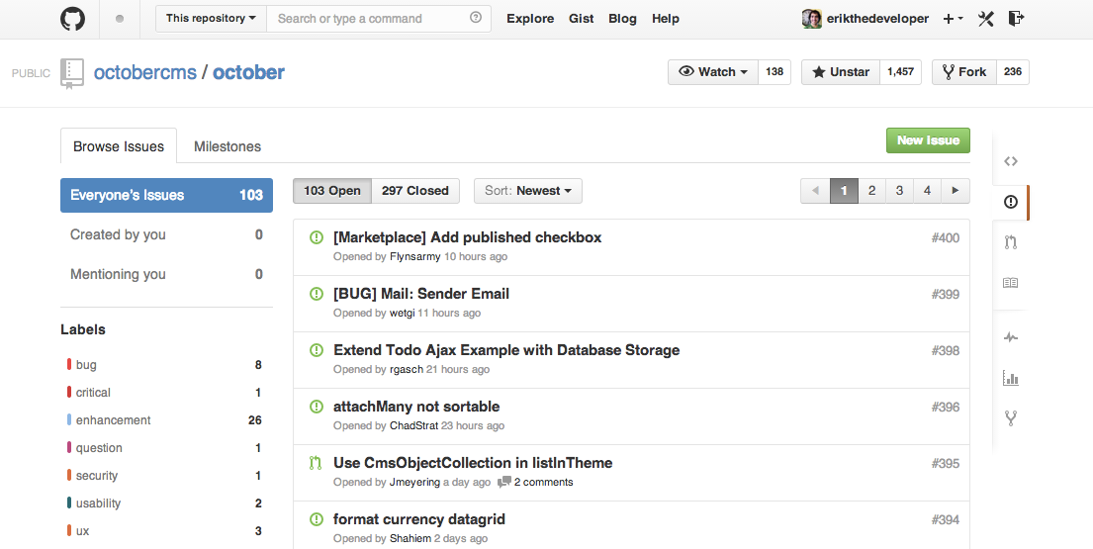This screenshot has width=1093, height=549.
Task: Click the sign out icon
Action: tap(1016, 19)
